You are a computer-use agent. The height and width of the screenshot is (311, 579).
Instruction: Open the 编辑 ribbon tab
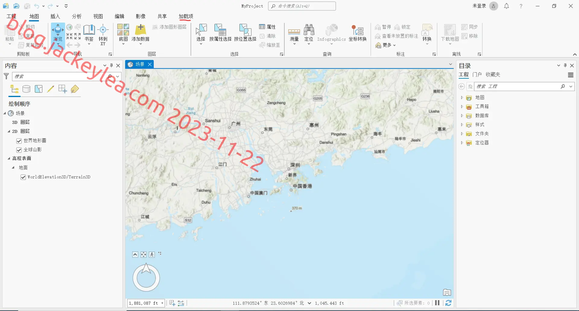click(x=119, y=16)
